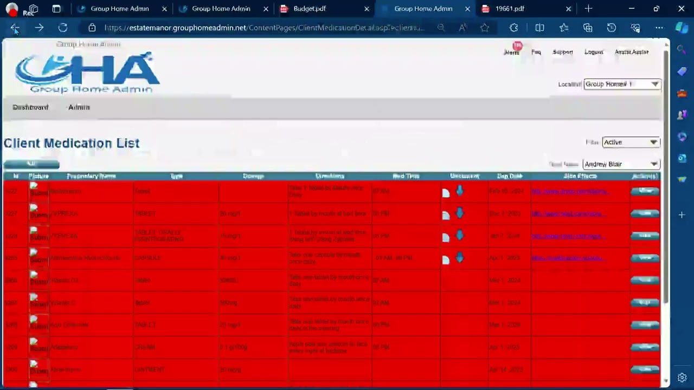Download the ZYPREXA row's Dec 7, 2023 document
This screenshot has width=694, height=390.
[460, 213]
